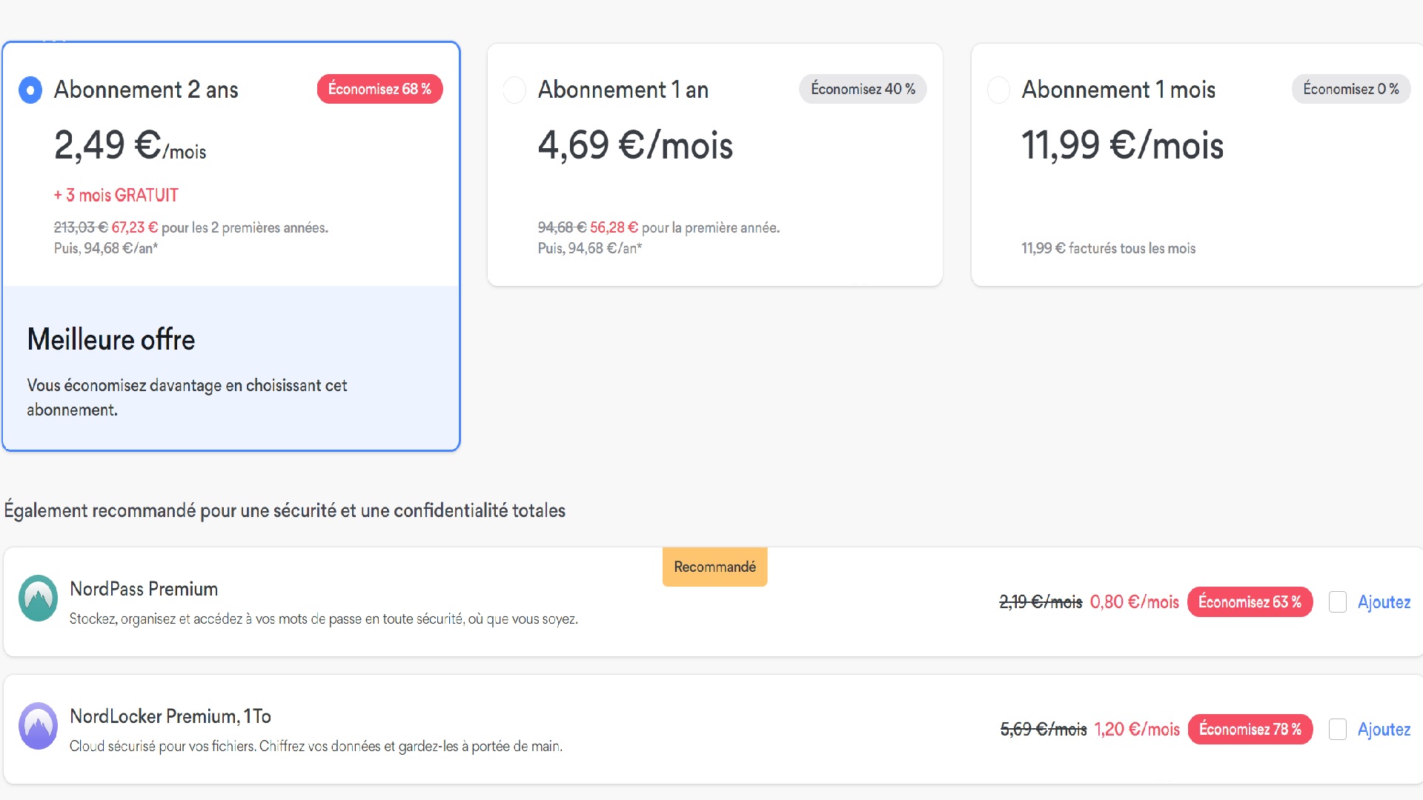Click the NordPass Premium title

144,589
